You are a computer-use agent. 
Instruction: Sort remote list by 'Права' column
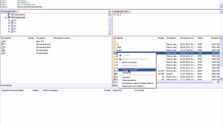pos(203,38)
